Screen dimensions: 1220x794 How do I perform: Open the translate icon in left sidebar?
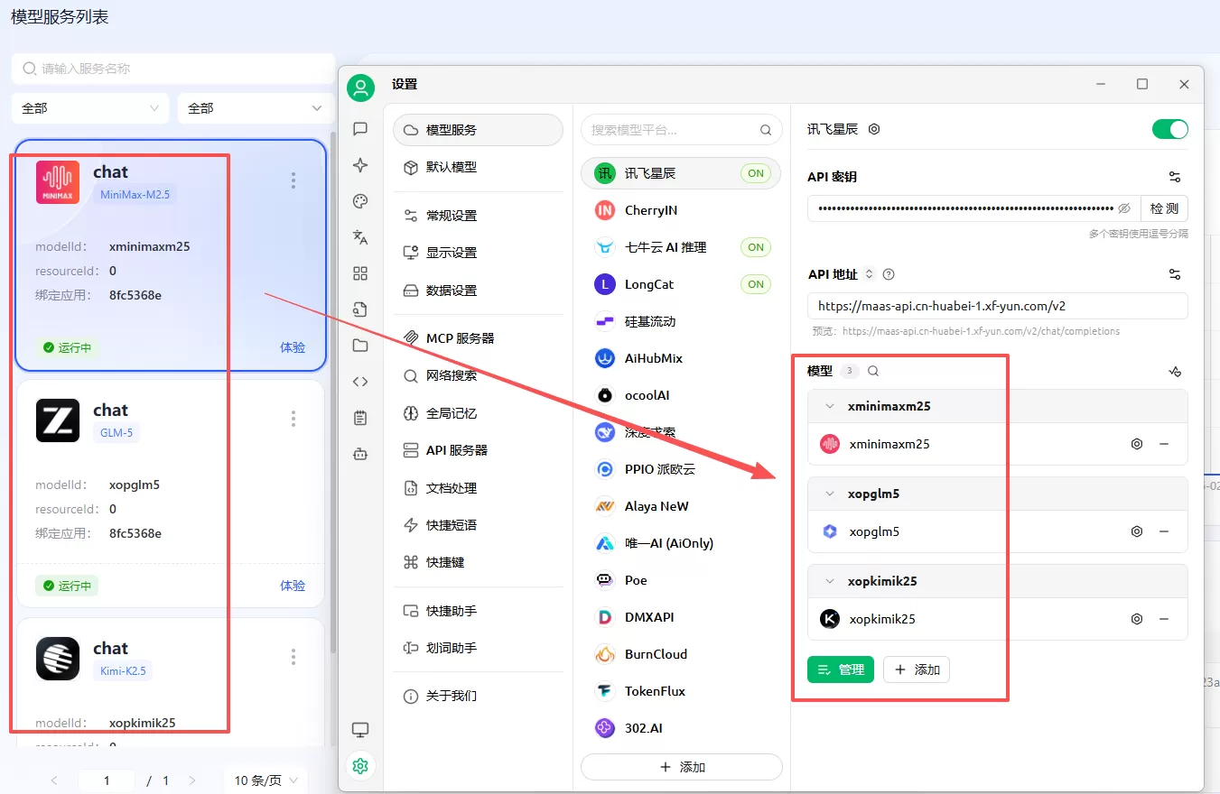(x=360, y=237)
